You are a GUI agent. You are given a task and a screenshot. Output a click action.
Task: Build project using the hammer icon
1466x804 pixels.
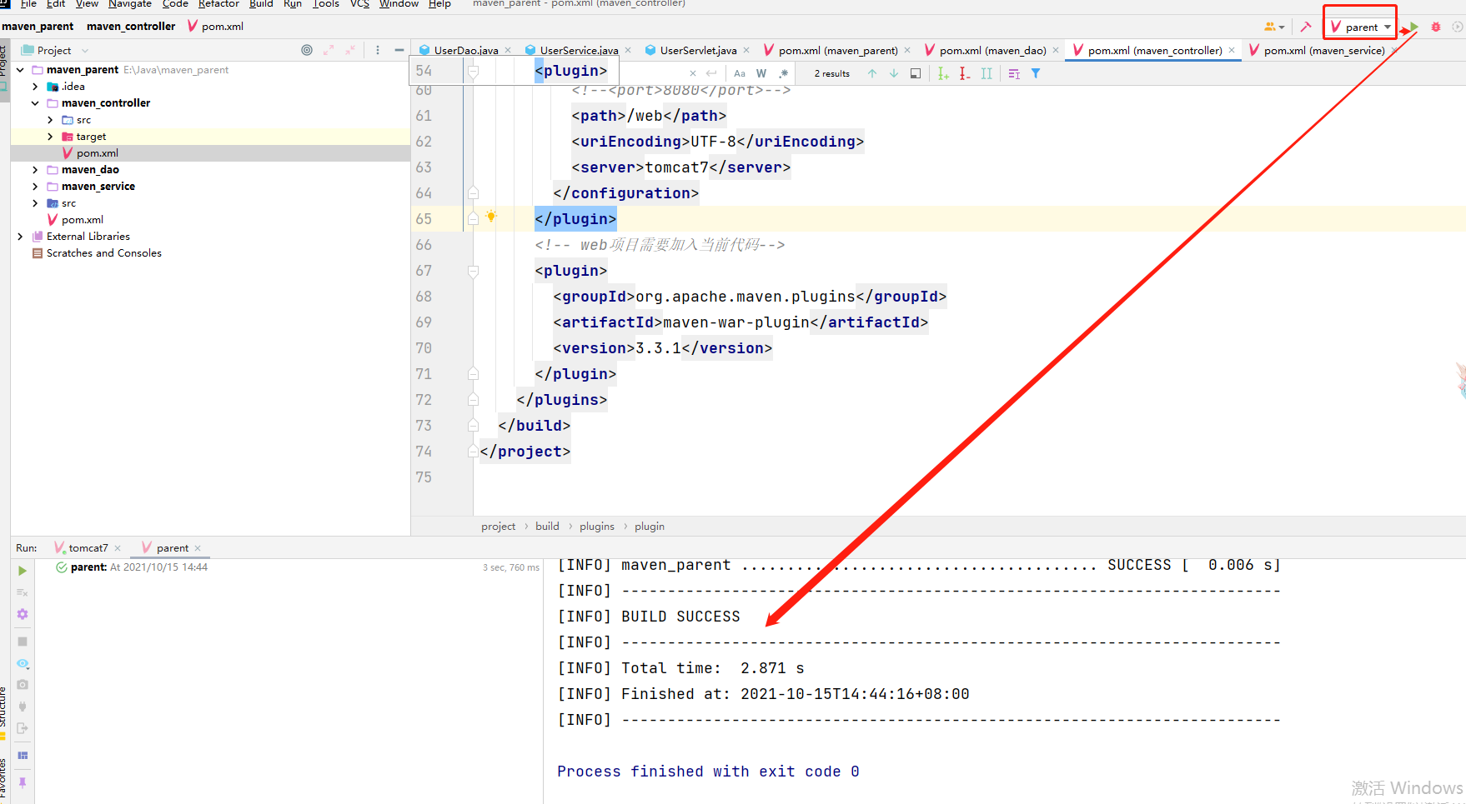point(1306,27)
